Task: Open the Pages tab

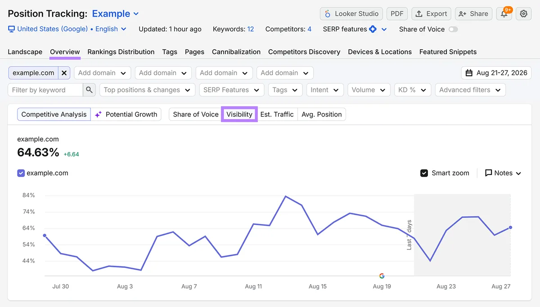Action: coord(194,52)
